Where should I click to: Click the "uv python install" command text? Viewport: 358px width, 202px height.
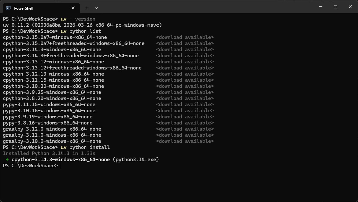85,147
